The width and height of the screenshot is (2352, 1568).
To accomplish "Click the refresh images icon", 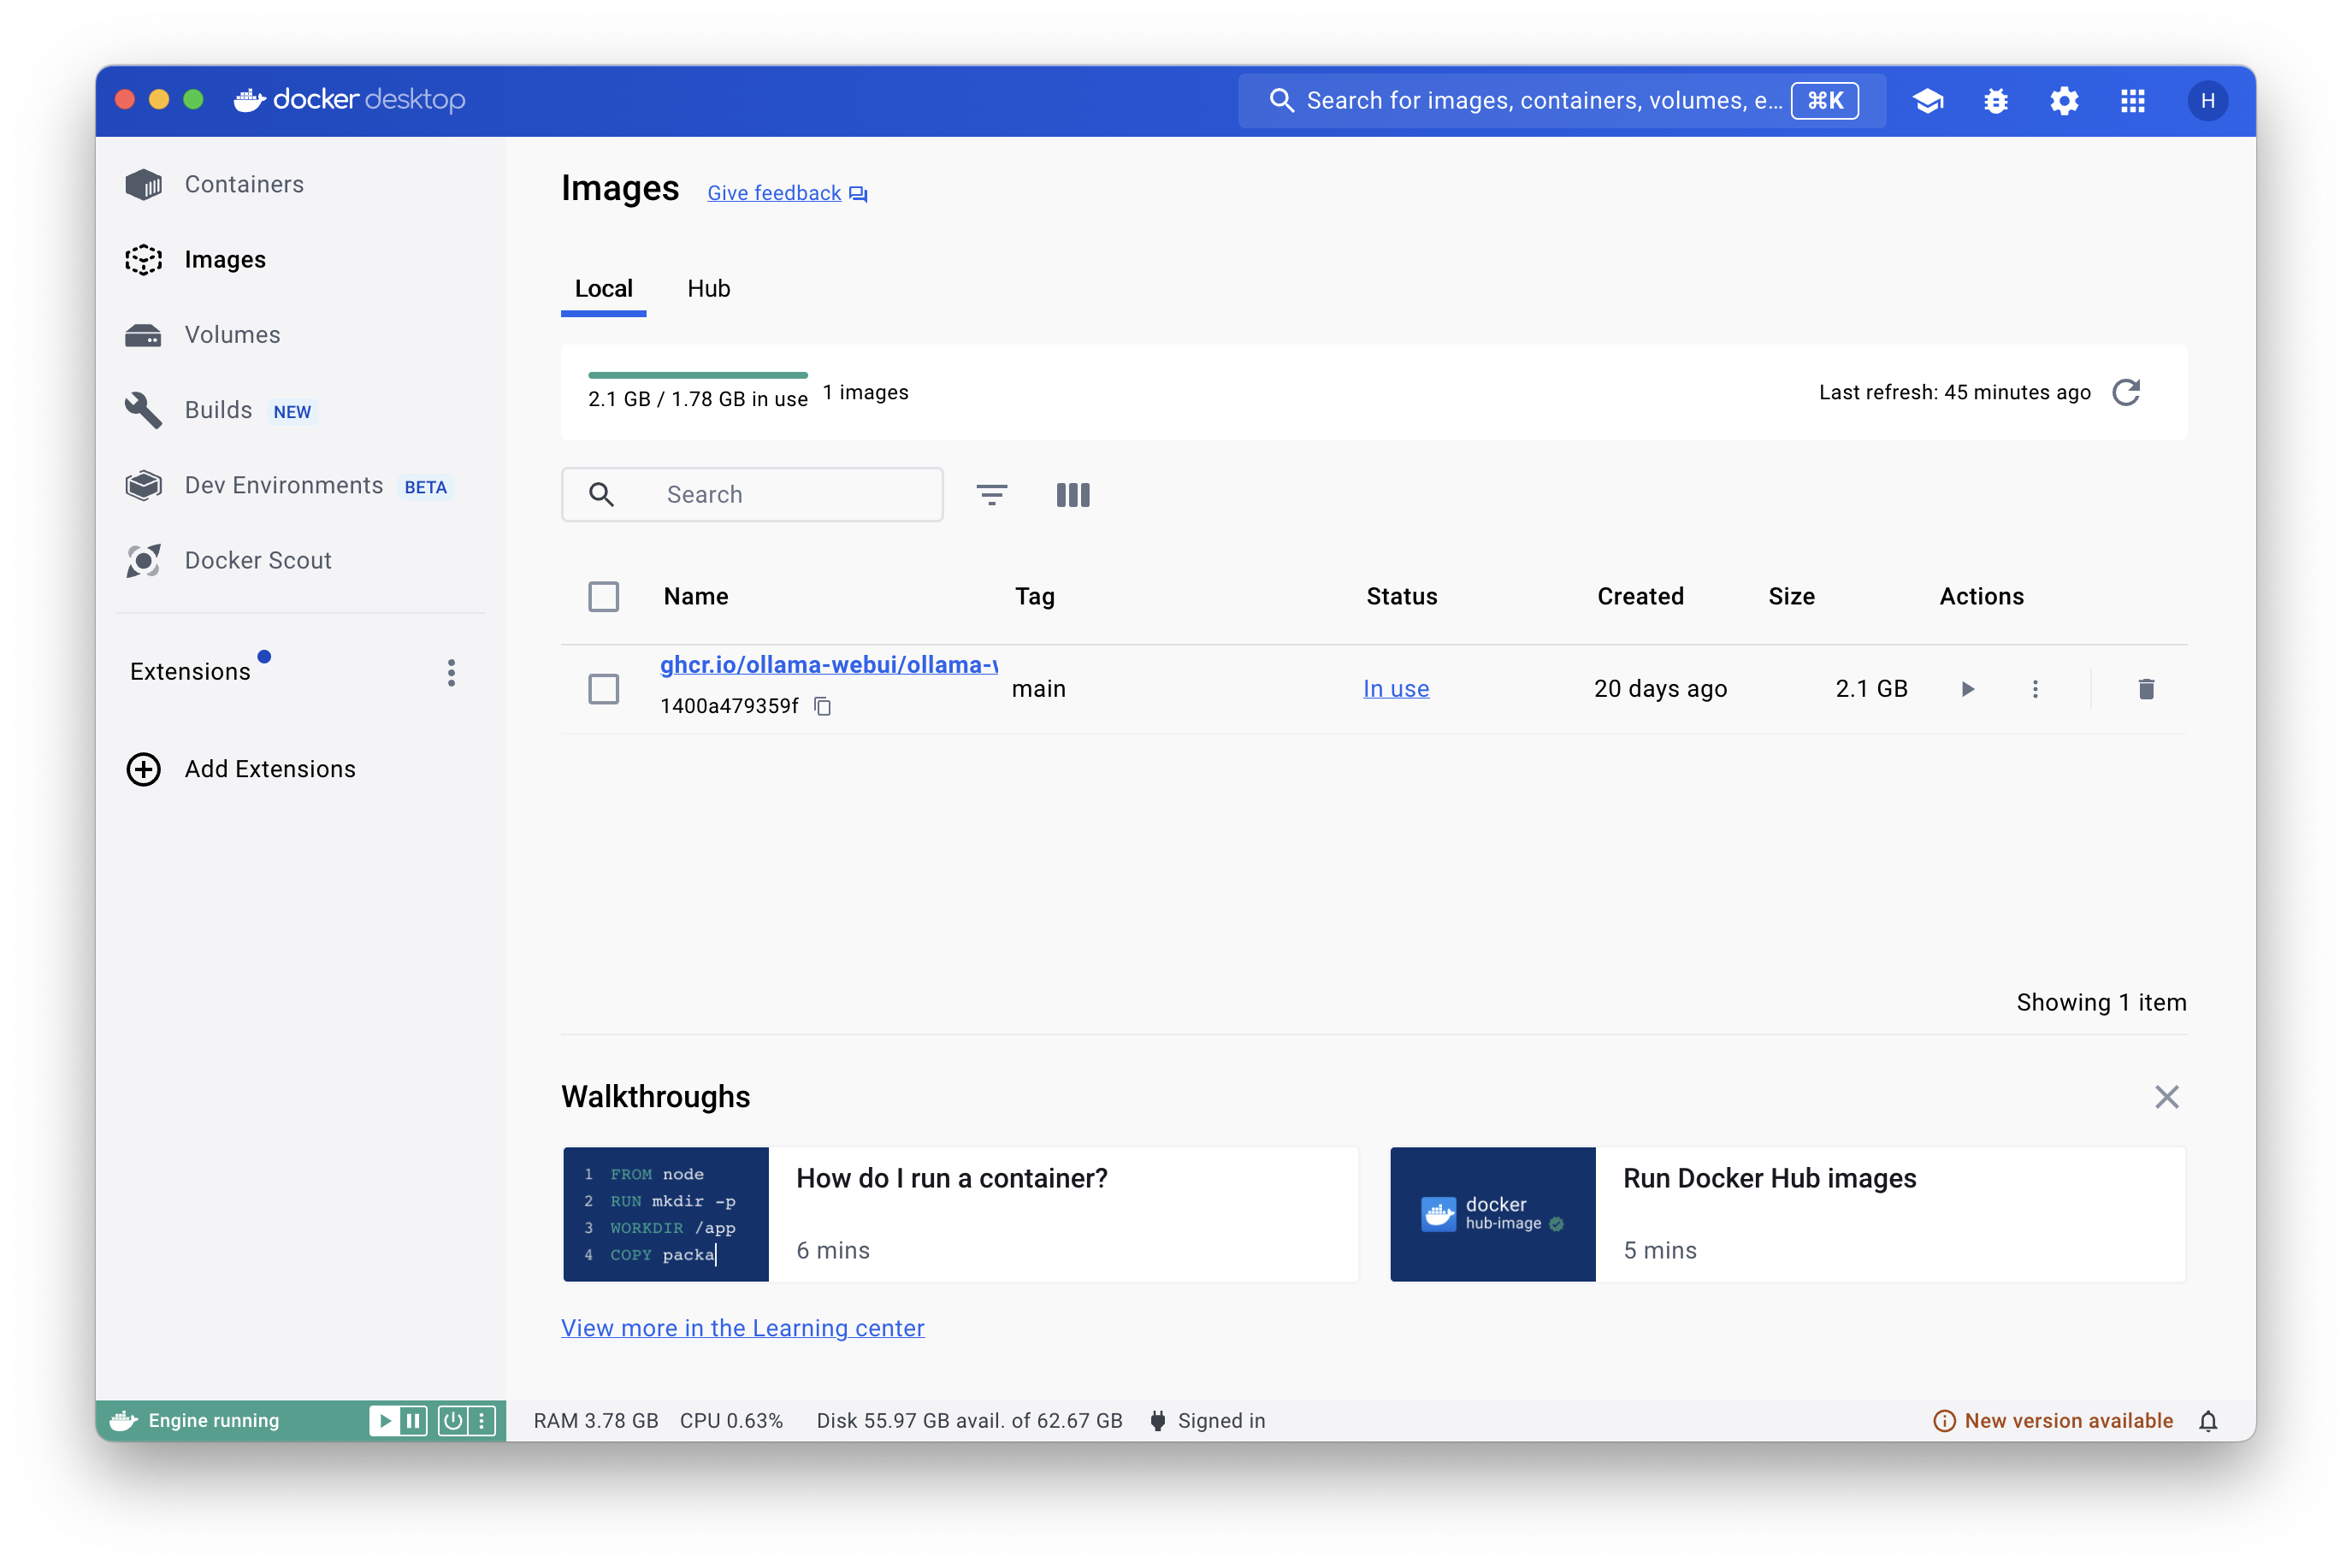I will click(x=2126, y=392).
